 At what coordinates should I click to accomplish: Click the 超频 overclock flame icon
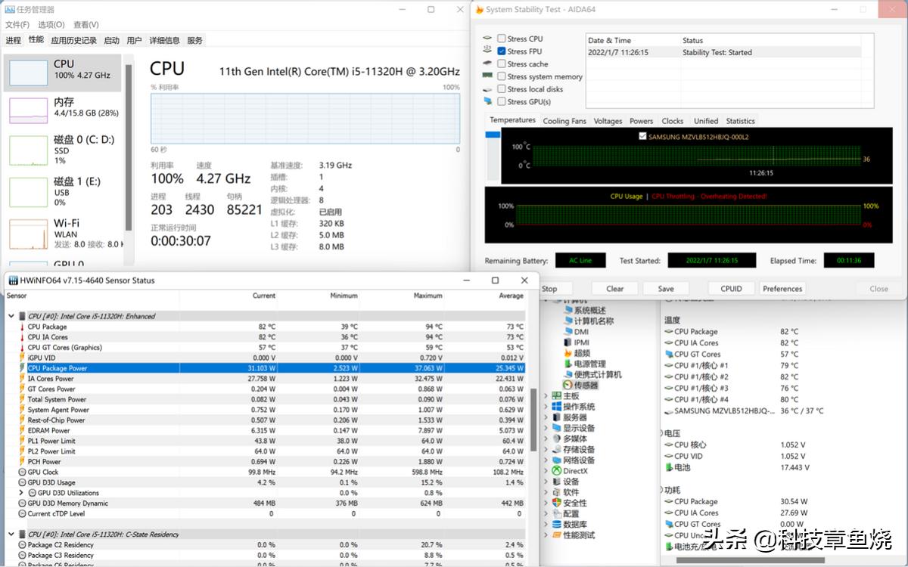pos(567,353)
